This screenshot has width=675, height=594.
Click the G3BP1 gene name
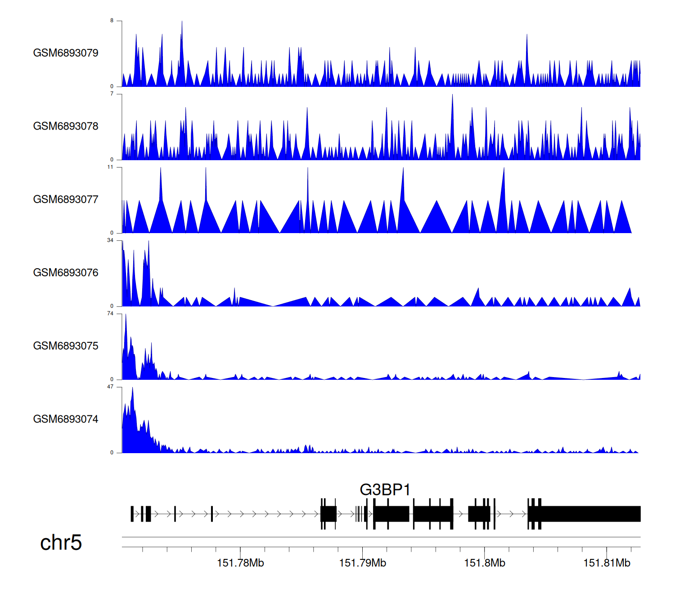pyautogui.click(x=385, y=490)
